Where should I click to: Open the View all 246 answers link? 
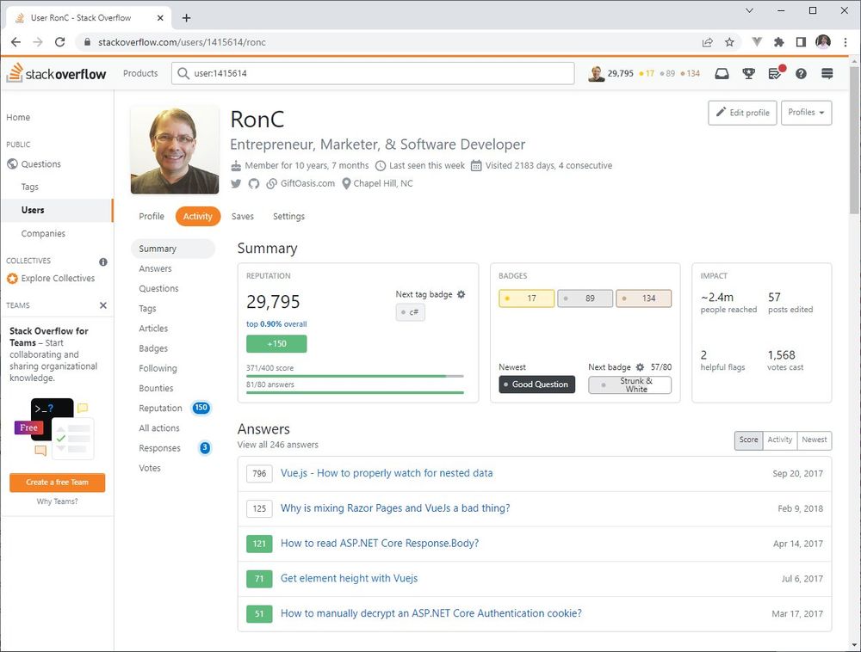[x=278, y=445]
